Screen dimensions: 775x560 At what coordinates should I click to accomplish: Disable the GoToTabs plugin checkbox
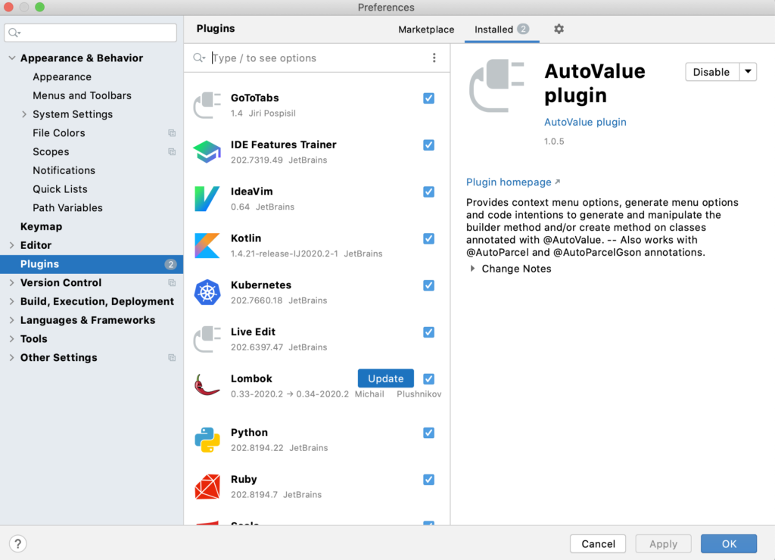point(428,98)
